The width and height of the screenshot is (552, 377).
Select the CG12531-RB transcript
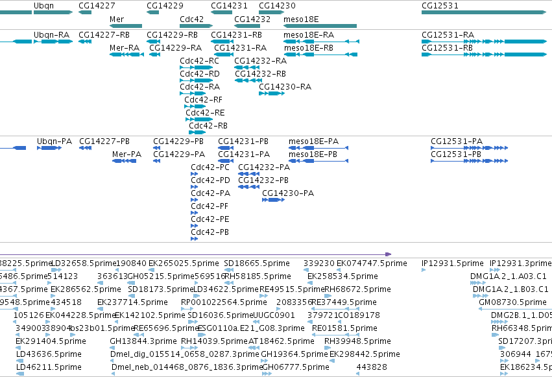click(484, 55)
